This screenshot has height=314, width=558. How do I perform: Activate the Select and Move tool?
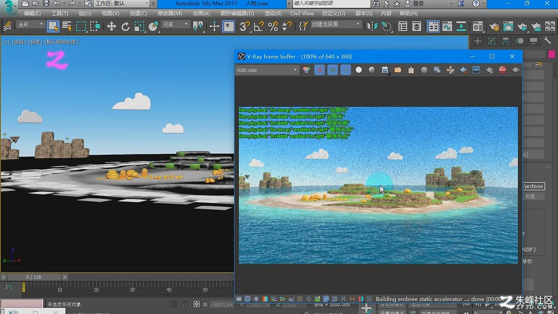[112, 27]
